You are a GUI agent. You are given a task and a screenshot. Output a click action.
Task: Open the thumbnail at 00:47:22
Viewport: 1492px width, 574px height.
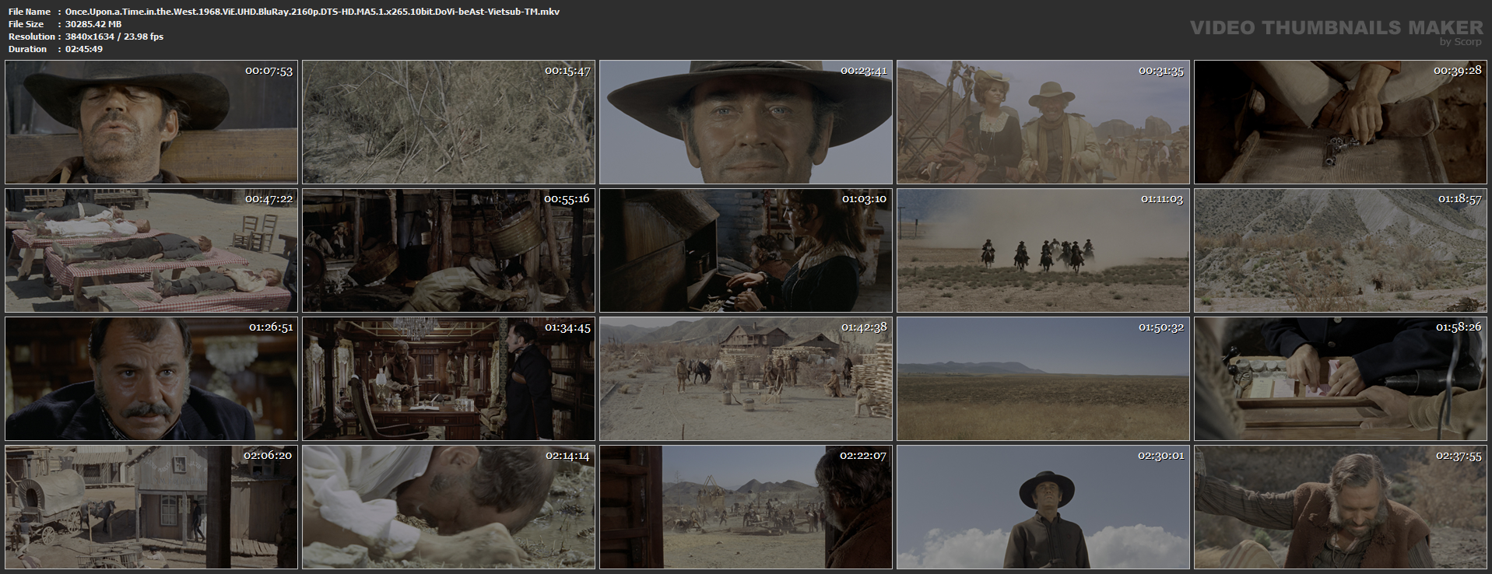coord(151,250)
